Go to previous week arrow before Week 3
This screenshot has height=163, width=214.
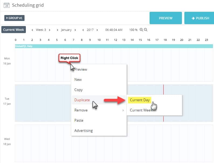[x=32, y=30]
